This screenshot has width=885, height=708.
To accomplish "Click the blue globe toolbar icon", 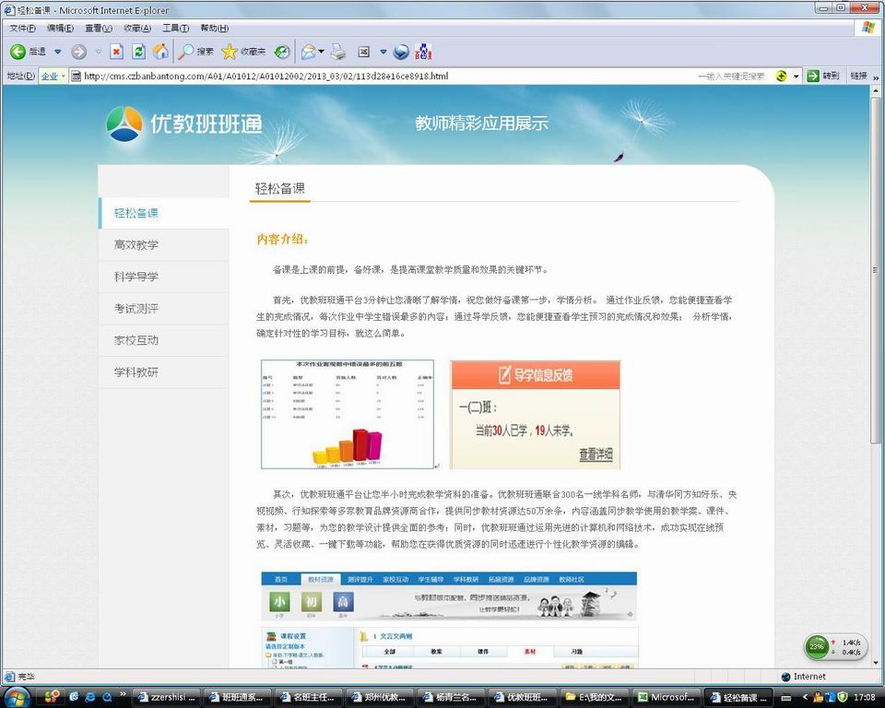I will (x=401, y=52).
